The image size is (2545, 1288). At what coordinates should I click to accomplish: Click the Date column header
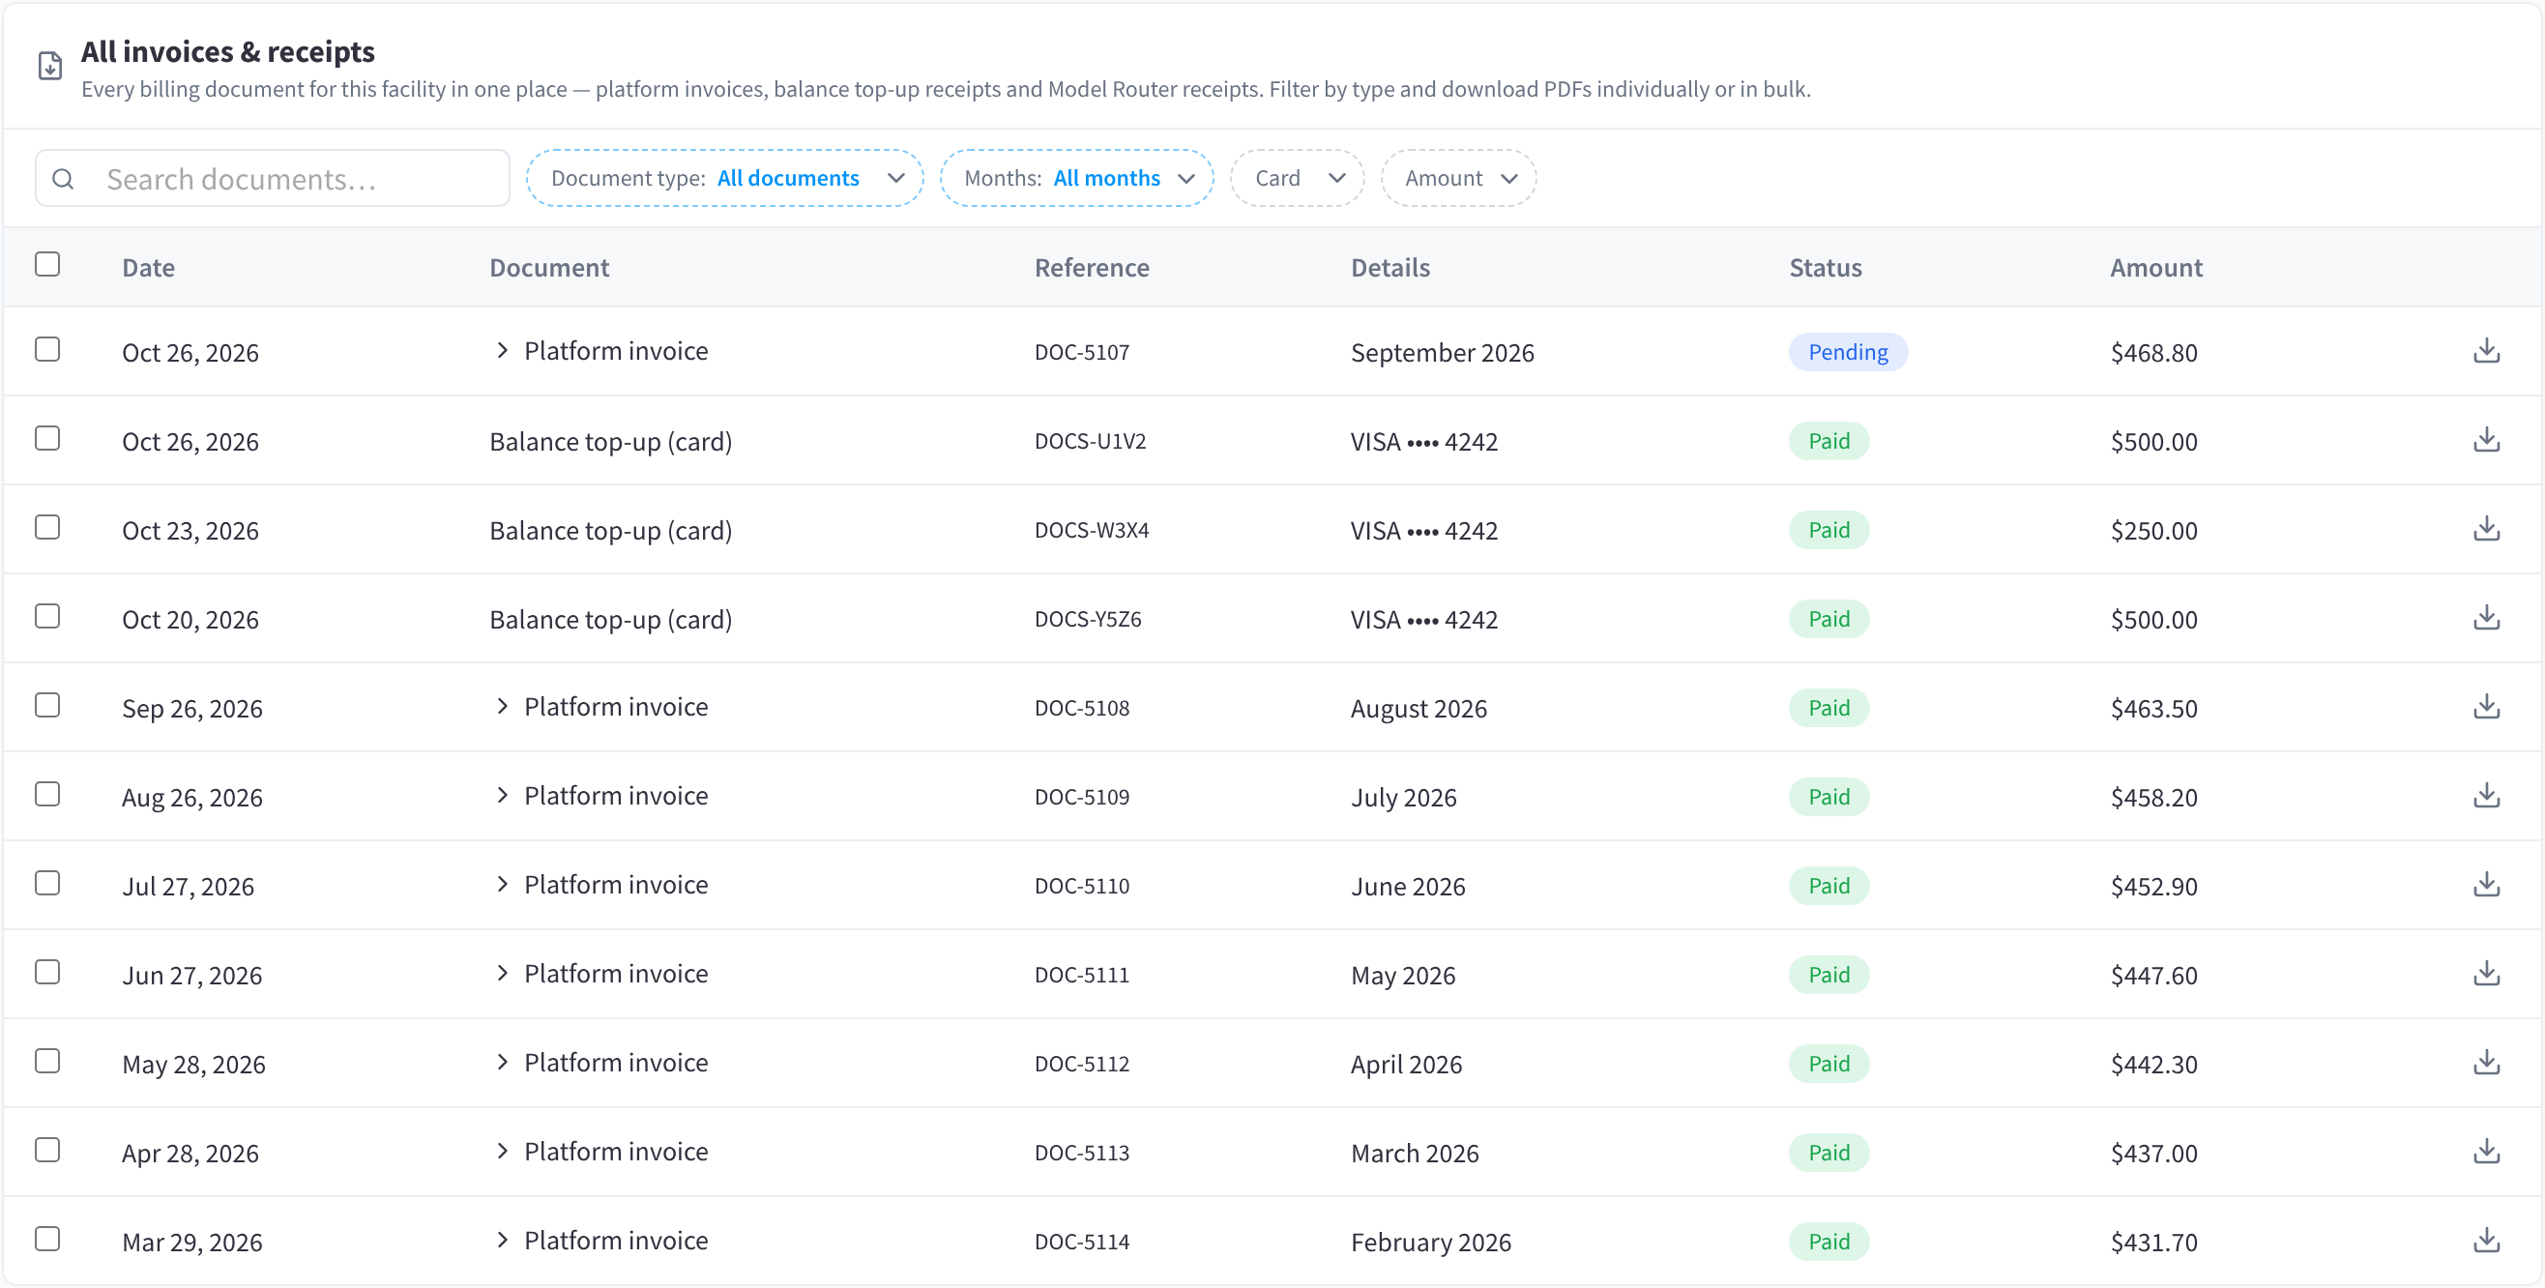(x=148, y=268)
